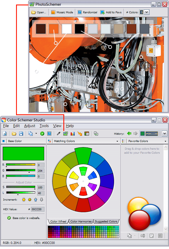
Task: Open the Help menu
Action: point(70,126)
